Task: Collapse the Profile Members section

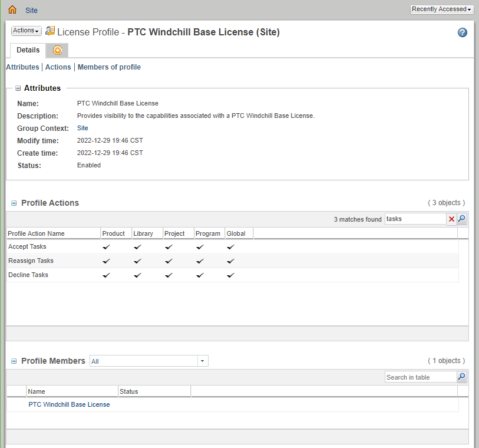Action: pos(14,361)
